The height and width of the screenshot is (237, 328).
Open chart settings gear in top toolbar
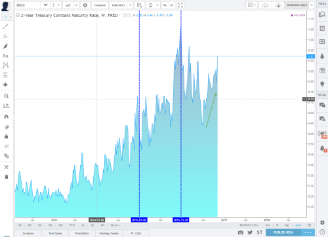85,5
